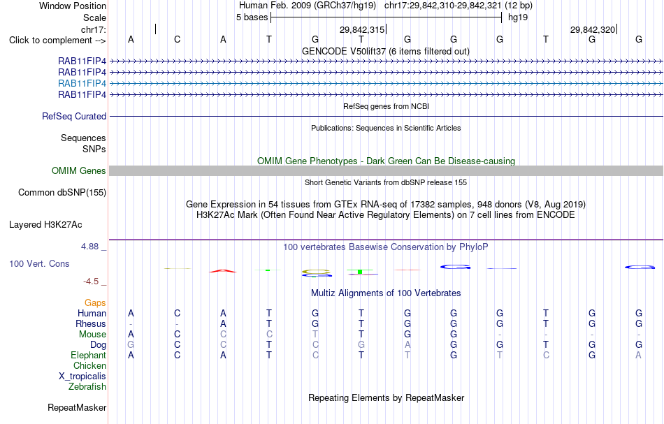Click the GTEx Gene Expression track title

pos(386,205)
